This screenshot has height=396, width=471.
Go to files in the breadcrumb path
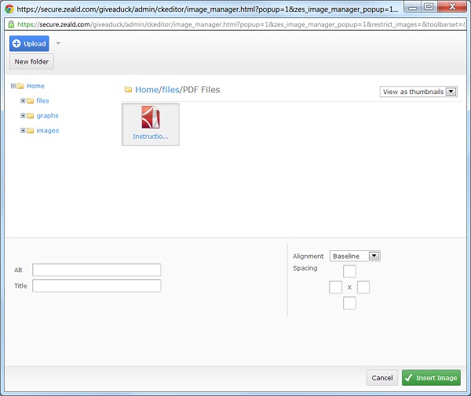pyautogui.click(x=170, y=89)
